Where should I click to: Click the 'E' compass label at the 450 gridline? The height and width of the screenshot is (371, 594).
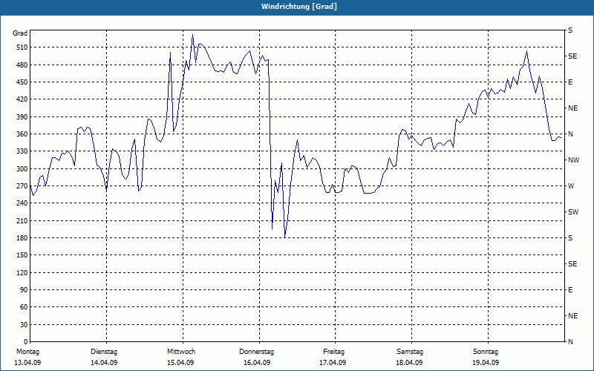570,82
